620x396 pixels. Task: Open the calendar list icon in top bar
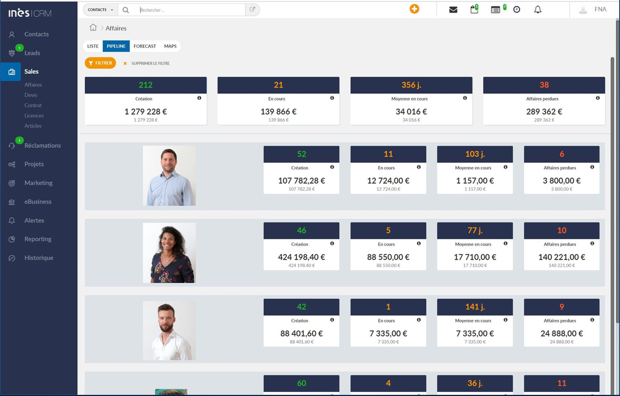pos(496,10)
